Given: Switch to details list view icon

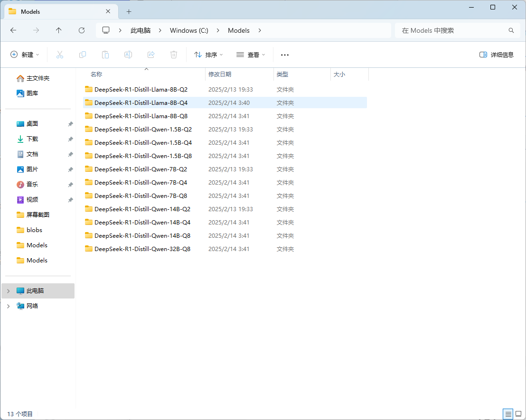Looking at the screenshot, I should tap(508, 414).
